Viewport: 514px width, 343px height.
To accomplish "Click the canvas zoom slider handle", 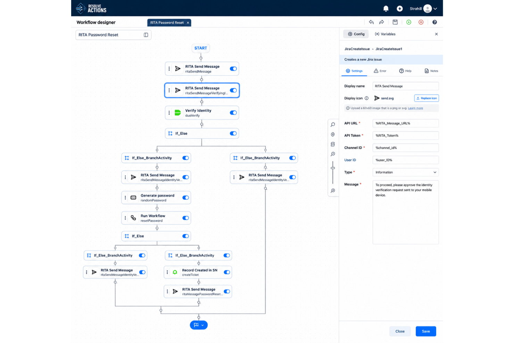I will coord(333,168).
